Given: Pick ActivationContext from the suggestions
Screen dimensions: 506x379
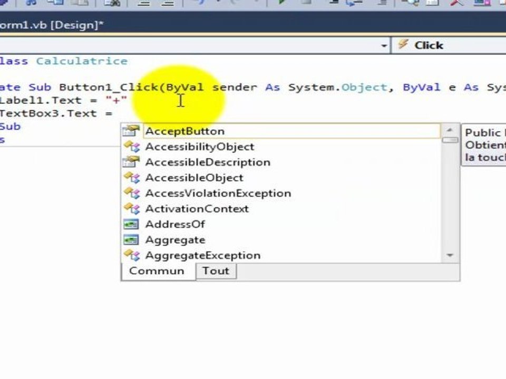Looking at the screenshot, I should [x=197, y=208].
